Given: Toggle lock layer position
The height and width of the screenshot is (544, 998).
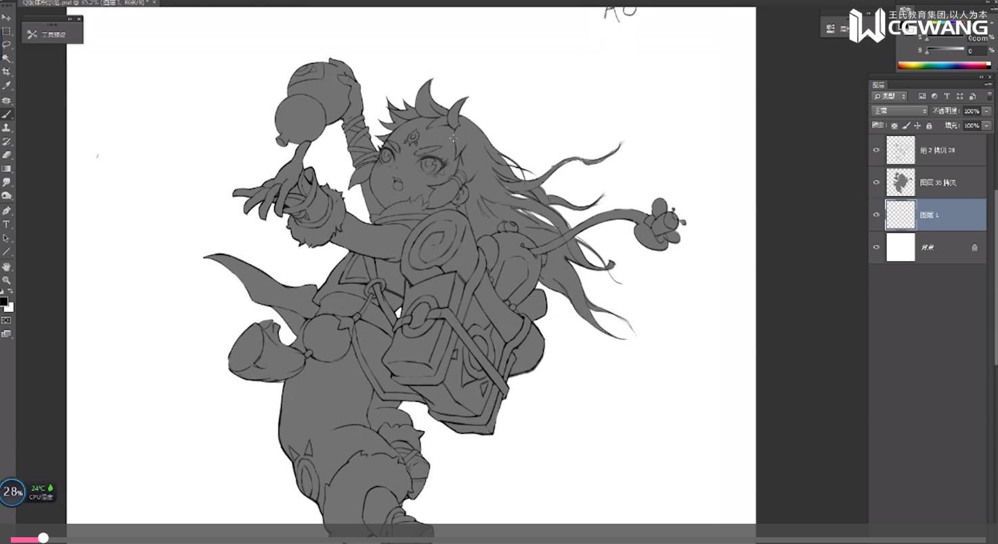Looking at the screenshot, I should [917, 126].
